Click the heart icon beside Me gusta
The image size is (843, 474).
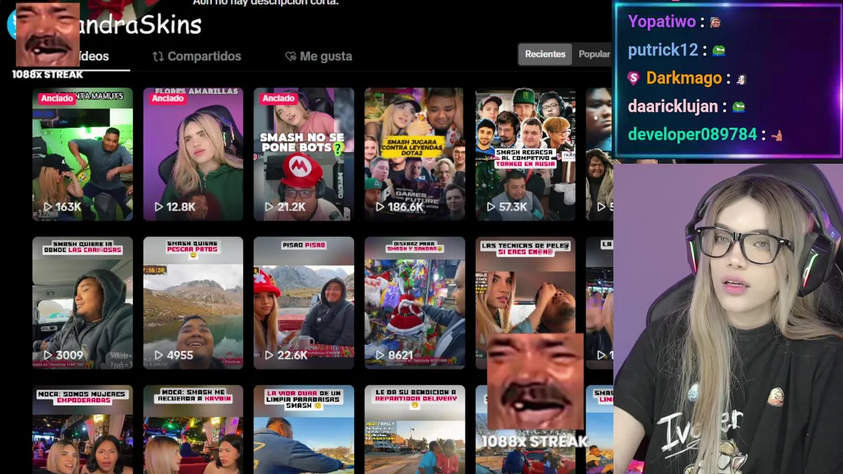[290, 57]
